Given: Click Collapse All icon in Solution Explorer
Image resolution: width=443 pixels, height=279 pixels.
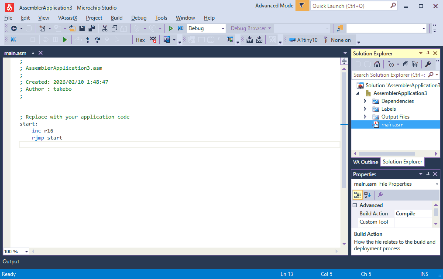Looking at the screenshot, I should (x=405, y=65).
